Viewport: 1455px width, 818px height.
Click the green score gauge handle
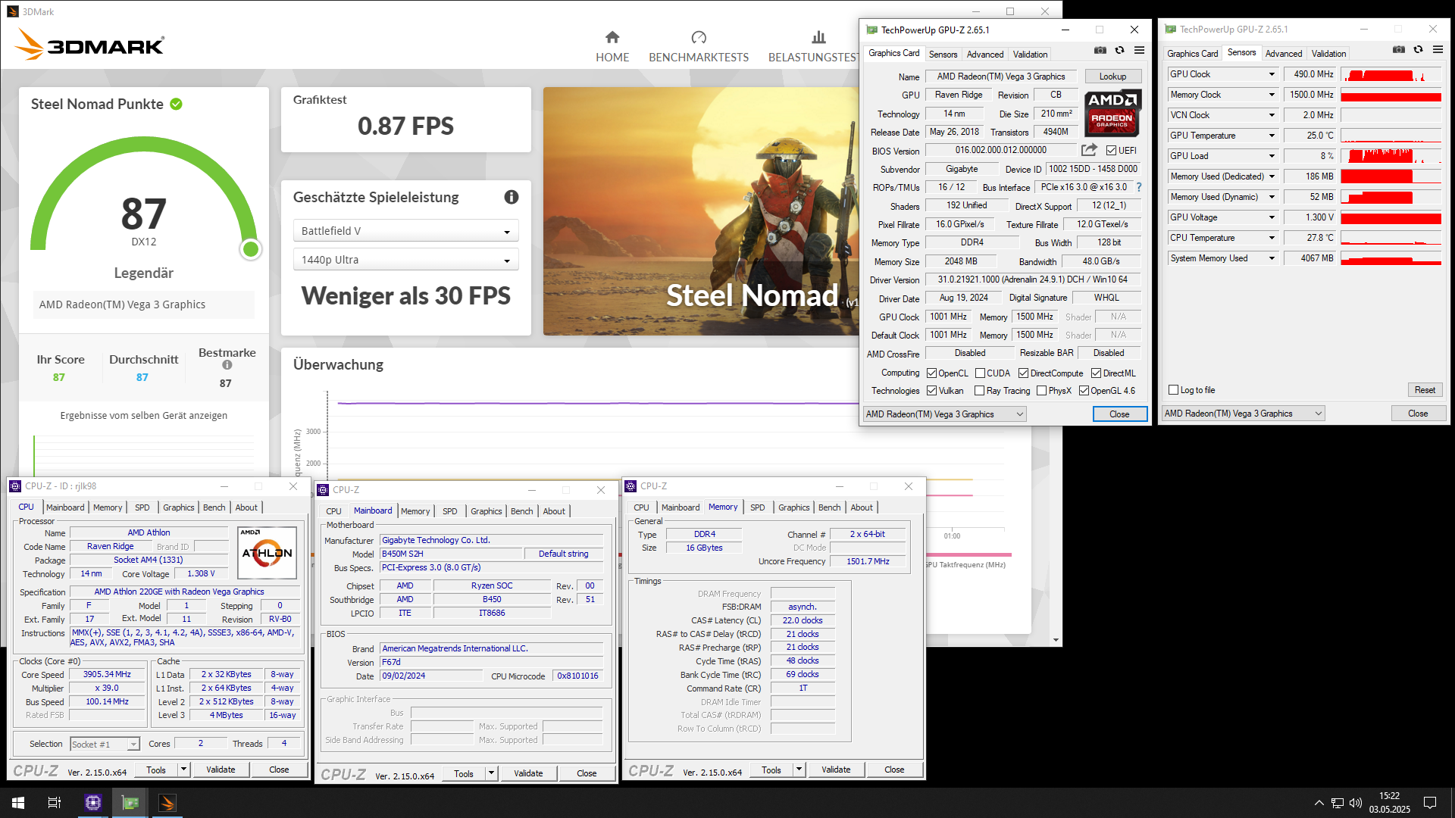click(250, 249)
